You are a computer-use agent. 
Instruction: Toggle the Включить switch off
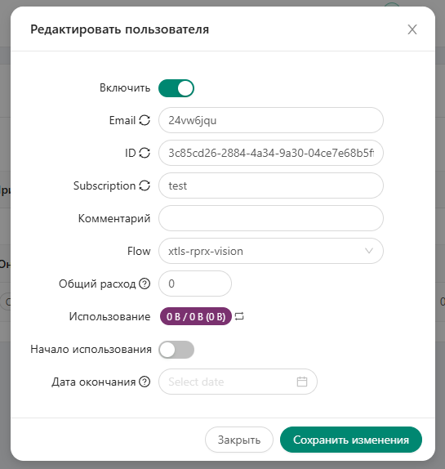176,88
